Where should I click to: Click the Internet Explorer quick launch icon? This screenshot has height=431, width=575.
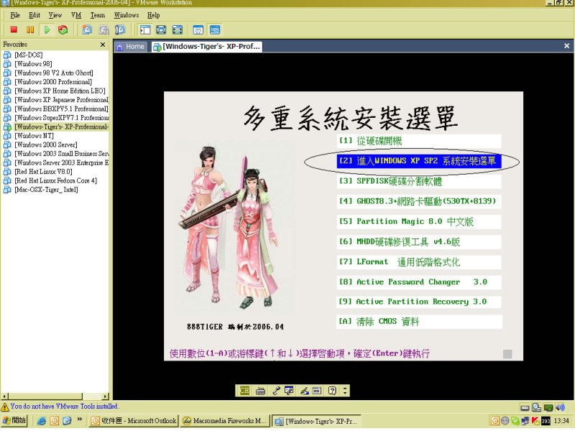point(42,421)
